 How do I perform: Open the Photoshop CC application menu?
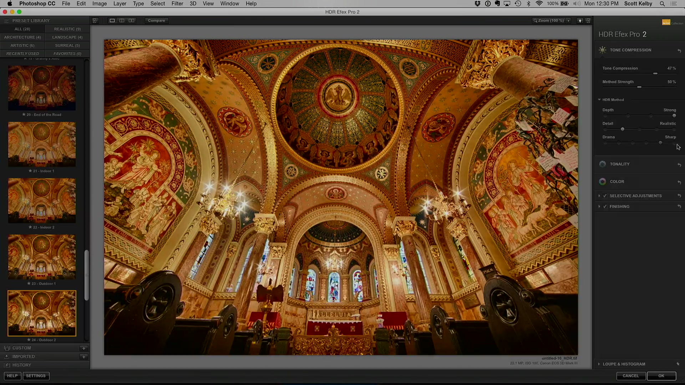(x=37, y=4)
